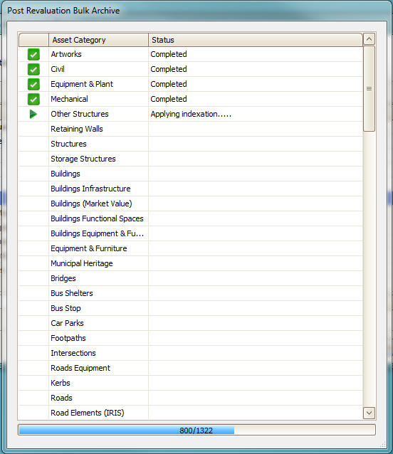Click the window resize grip corner
Image resolution: width=393 pixels, height=454 pixels.
[383, 444]
